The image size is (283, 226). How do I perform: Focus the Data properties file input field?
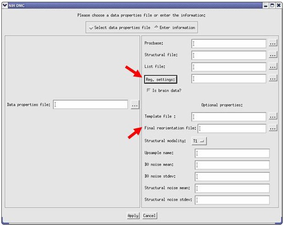(90, 105)
